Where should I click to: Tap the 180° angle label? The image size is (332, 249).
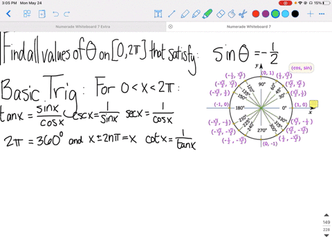tap(240, 108)
